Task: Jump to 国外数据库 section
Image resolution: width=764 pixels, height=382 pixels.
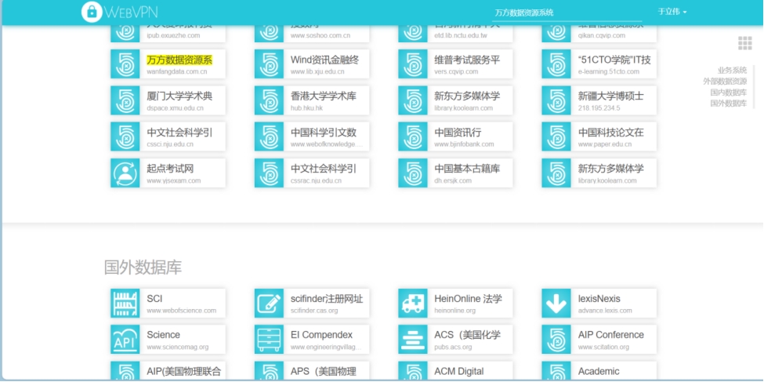Action: 729,103
